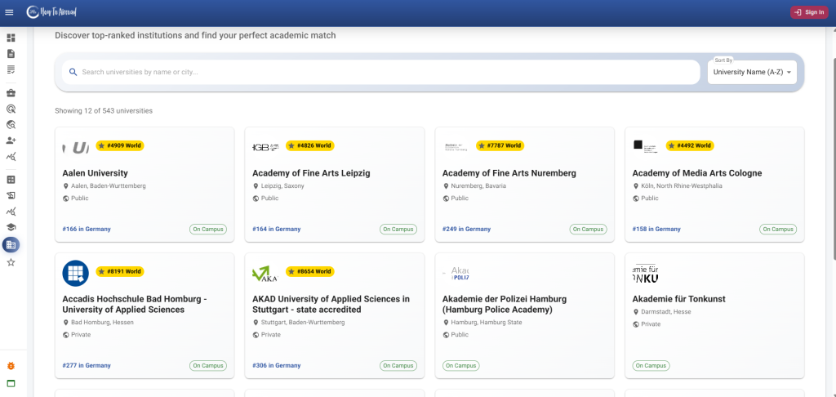Click the #164 in Germany text
The width and height of the screenshot is (836, 397).
tap(276, 229)
